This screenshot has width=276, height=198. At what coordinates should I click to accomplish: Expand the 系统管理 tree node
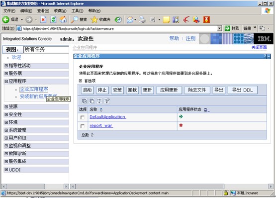coord(6,130)
